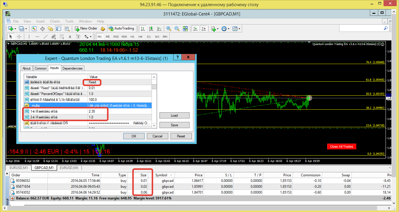The height and width of the screenshot is (212, 399).
Task: Open the arrows objects dropdown in drawing toolbar
Action: (91, 37)
